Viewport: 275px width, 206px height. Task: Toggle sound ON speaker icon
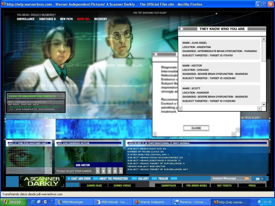[263, 178]
